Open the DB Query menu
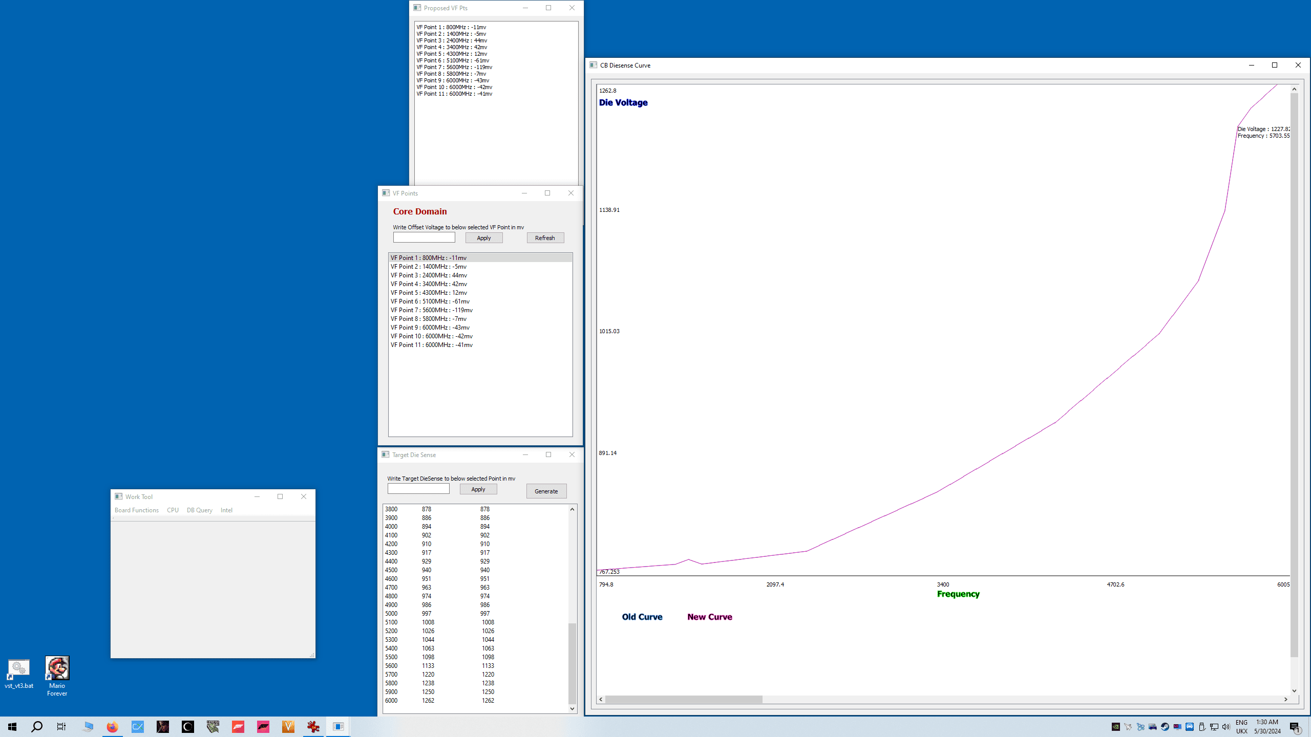The width and height of the screenshot is (1311, 737). [x=199, y=510]
